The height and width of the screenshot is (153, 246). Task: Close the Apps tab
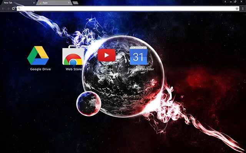tap(69, 3)
